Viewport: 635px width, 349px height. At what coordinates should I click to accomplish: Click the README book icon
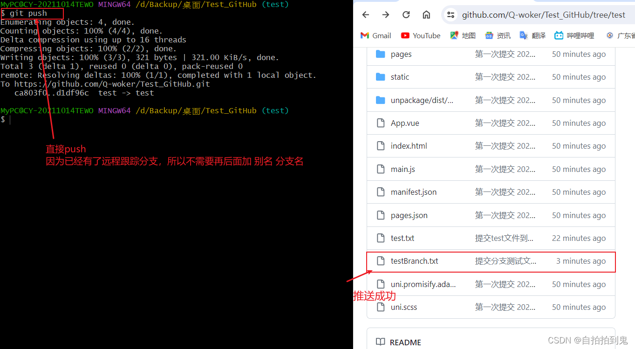tap(381, 342)
